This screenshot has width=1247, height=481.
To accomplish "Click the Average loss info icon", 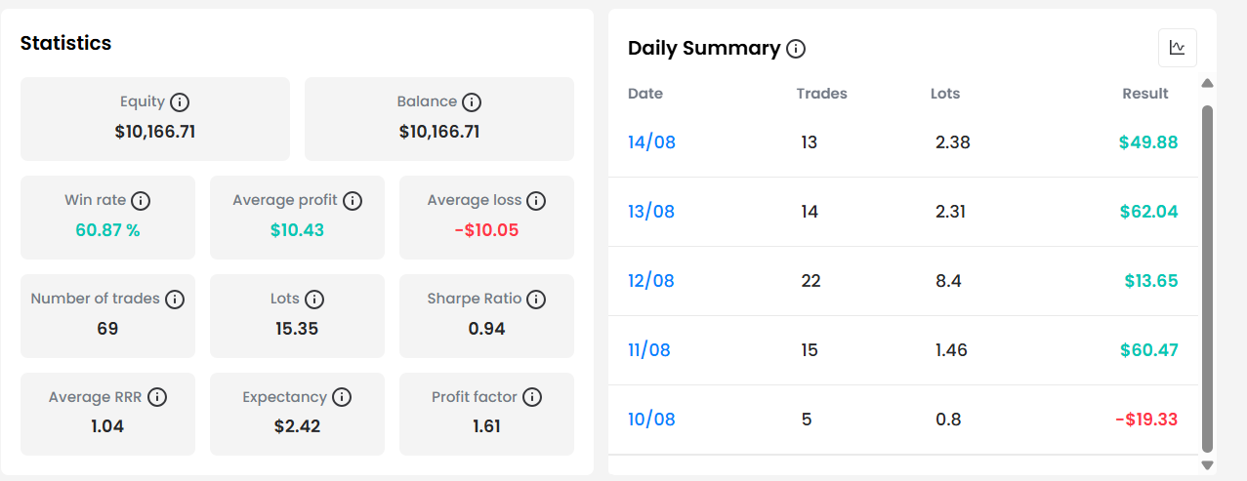I will click(537, 201).
